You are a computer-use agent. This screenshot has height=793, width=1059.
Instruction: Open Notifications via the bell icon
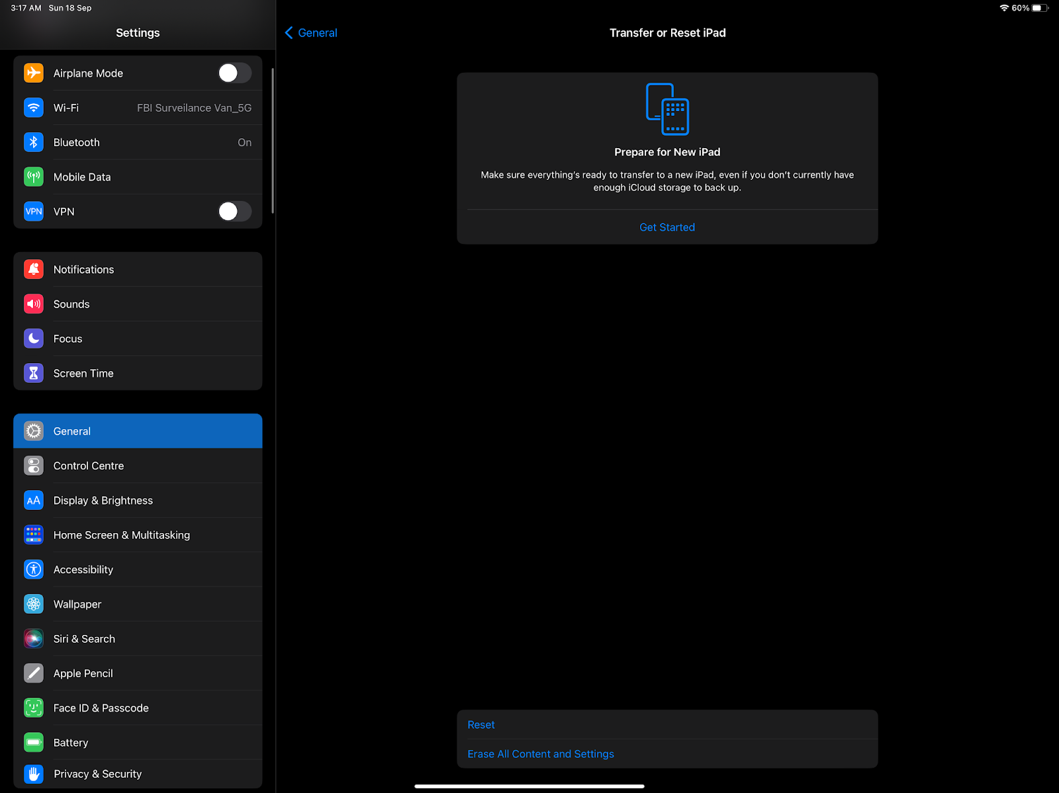pyautogui.click(x=34, y=269)
